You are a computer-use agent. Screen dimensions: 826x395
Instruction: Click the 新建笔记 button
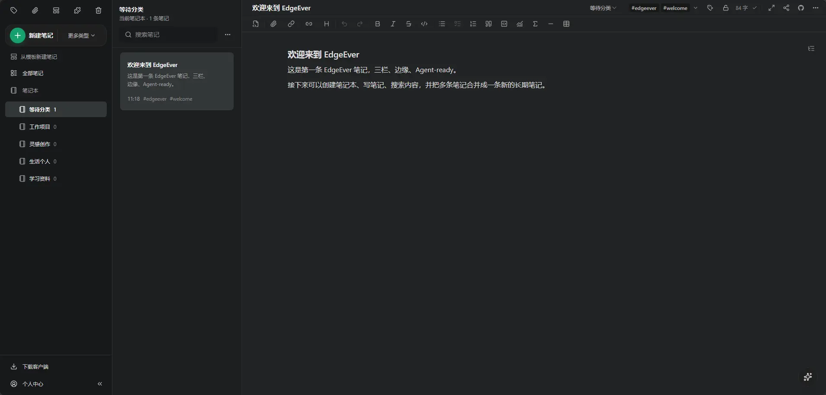[32, 35]
